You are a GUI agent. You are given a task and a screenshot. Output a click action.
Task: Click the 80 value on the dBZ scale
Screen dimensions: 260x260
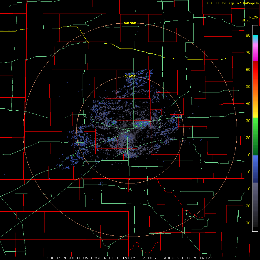click(248, 36)
